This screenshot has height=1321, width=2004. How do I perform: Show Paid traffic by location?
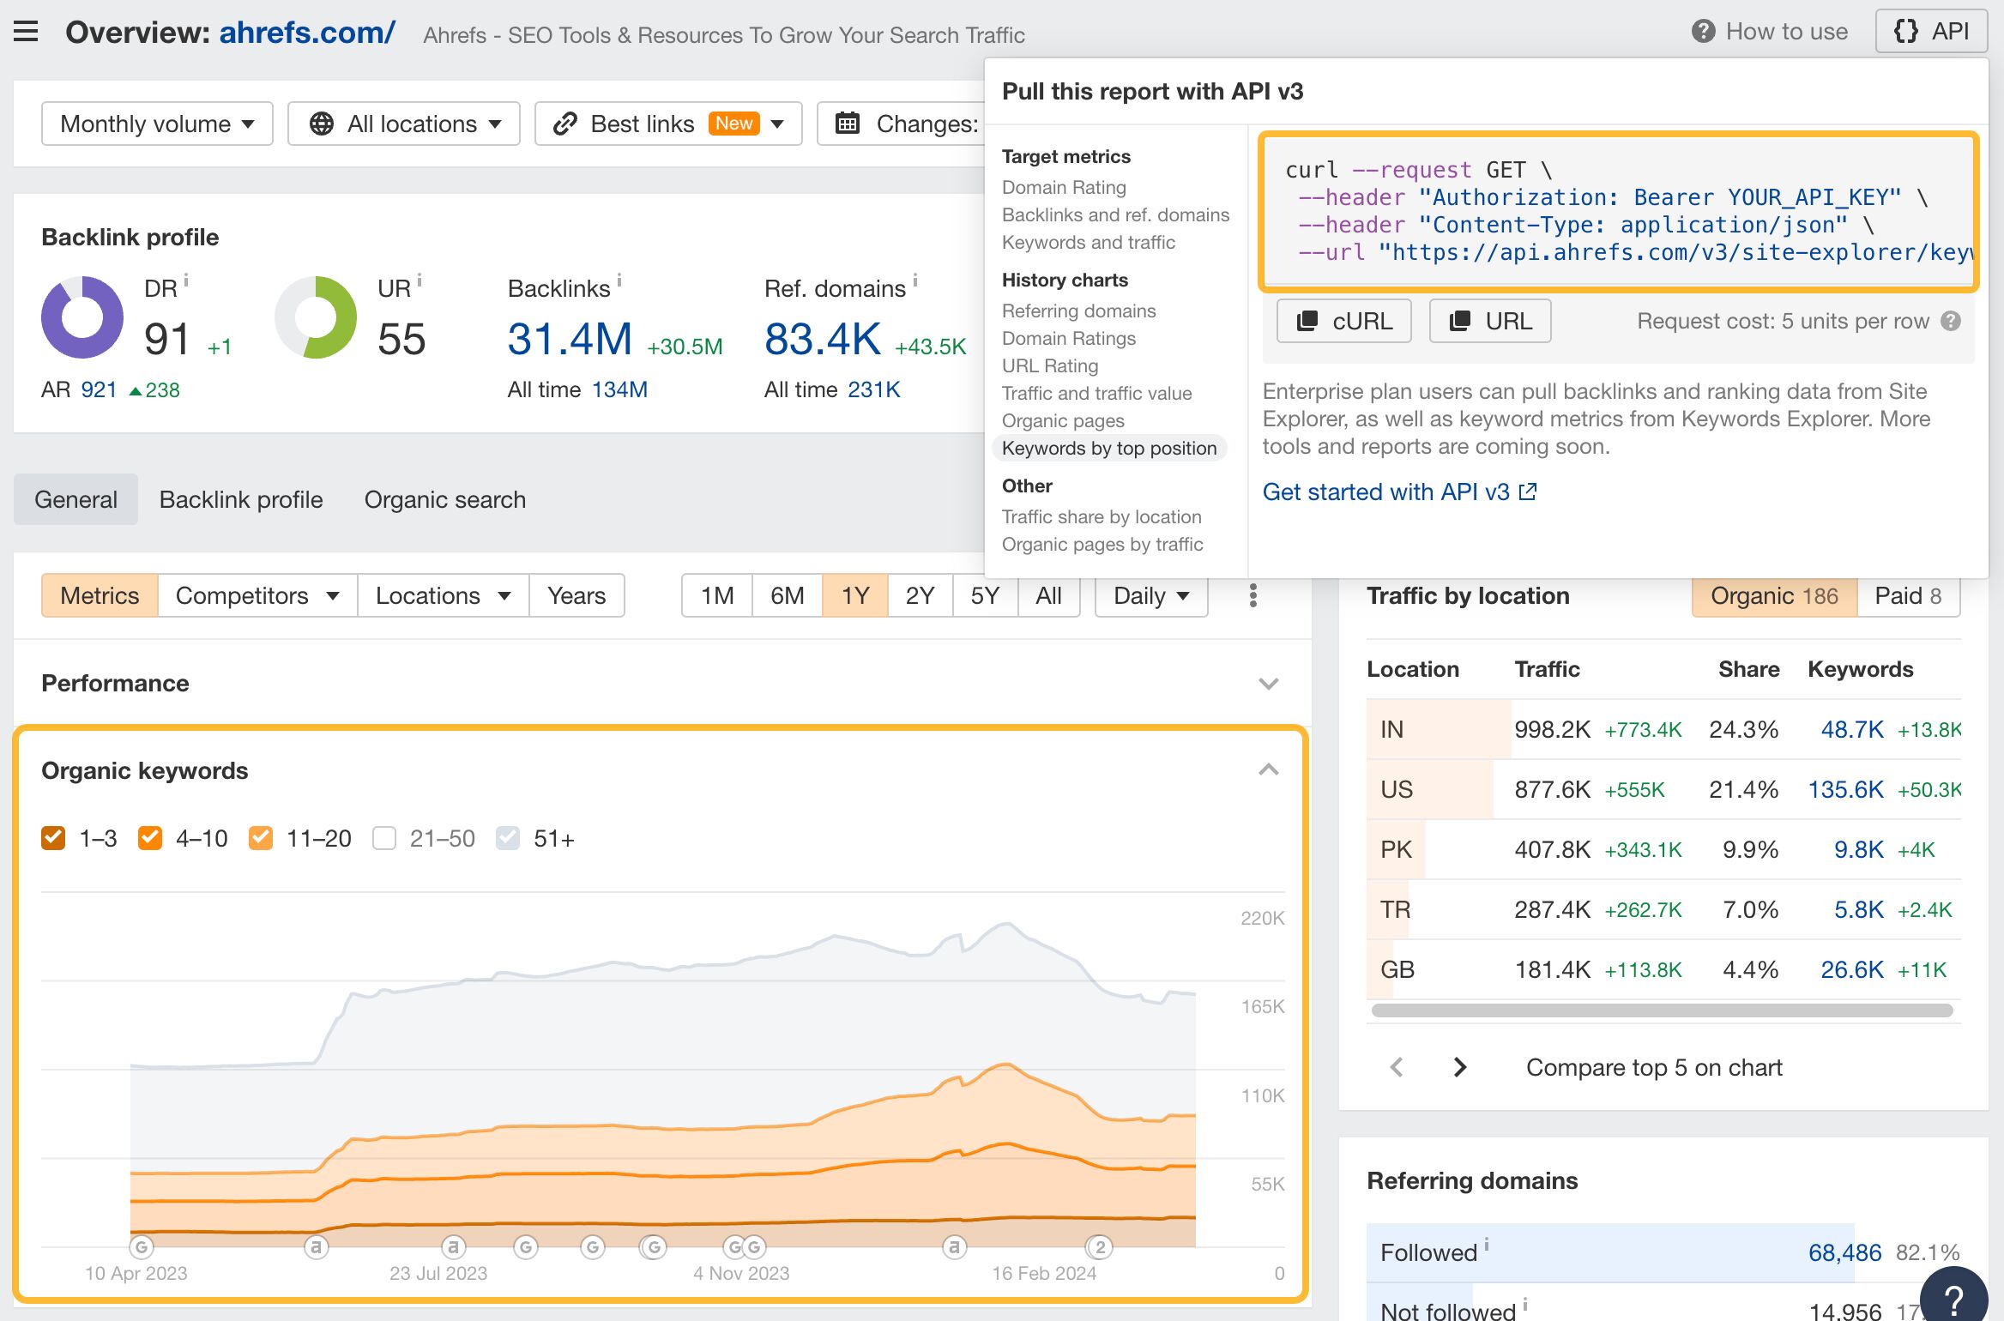click(x=1906, y=594)
